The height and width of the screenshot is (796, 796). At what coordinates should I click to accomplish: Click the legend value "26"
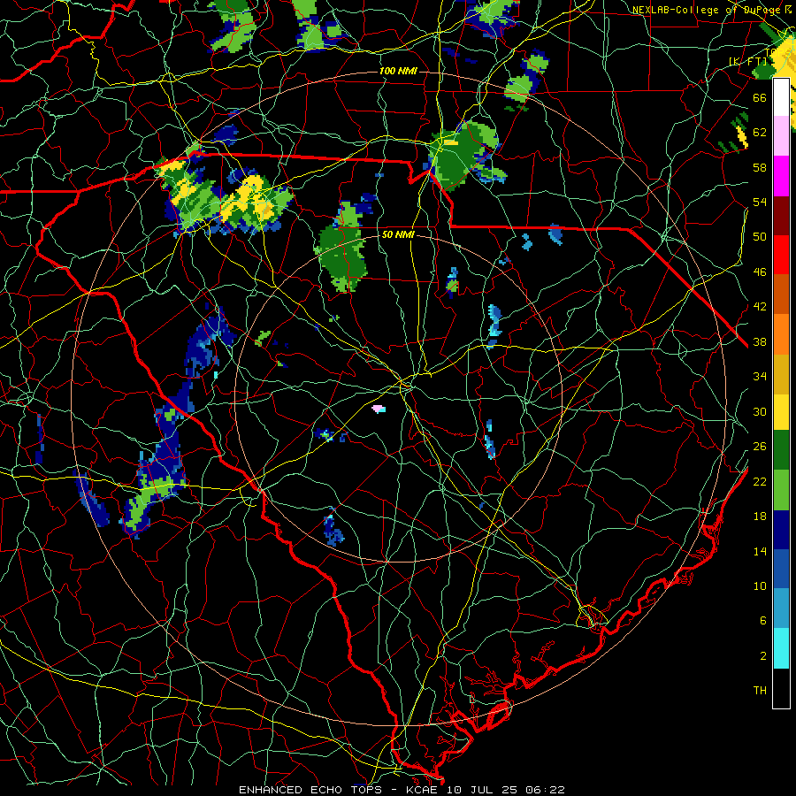pyautogui.click(x=760, y=447)
